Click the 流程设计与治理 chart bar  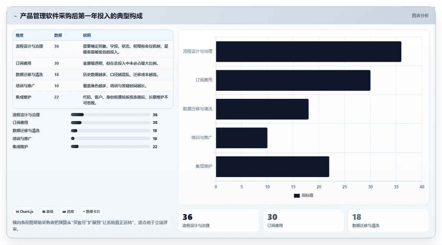[x=309, y=52]
